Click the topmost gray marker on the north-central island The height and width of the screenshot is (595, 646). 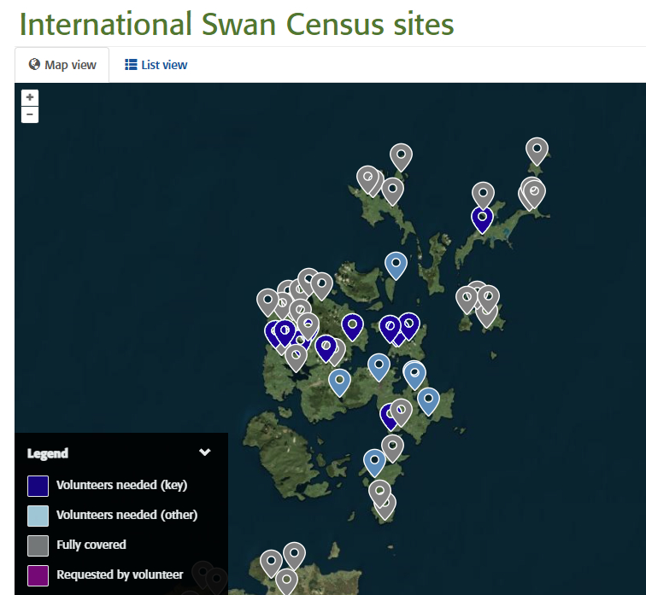[401, 155]
